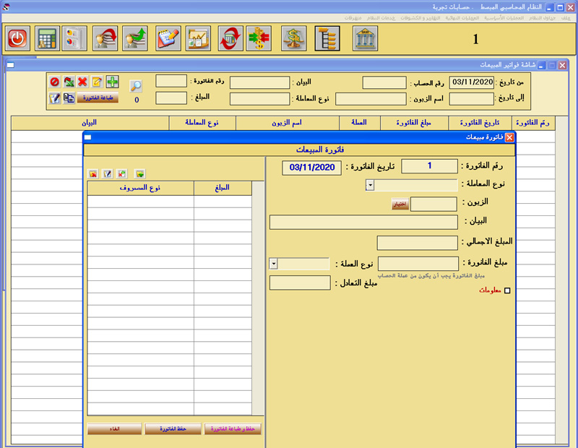Click the طباعة الفاتورة print button

coord(97,98)
